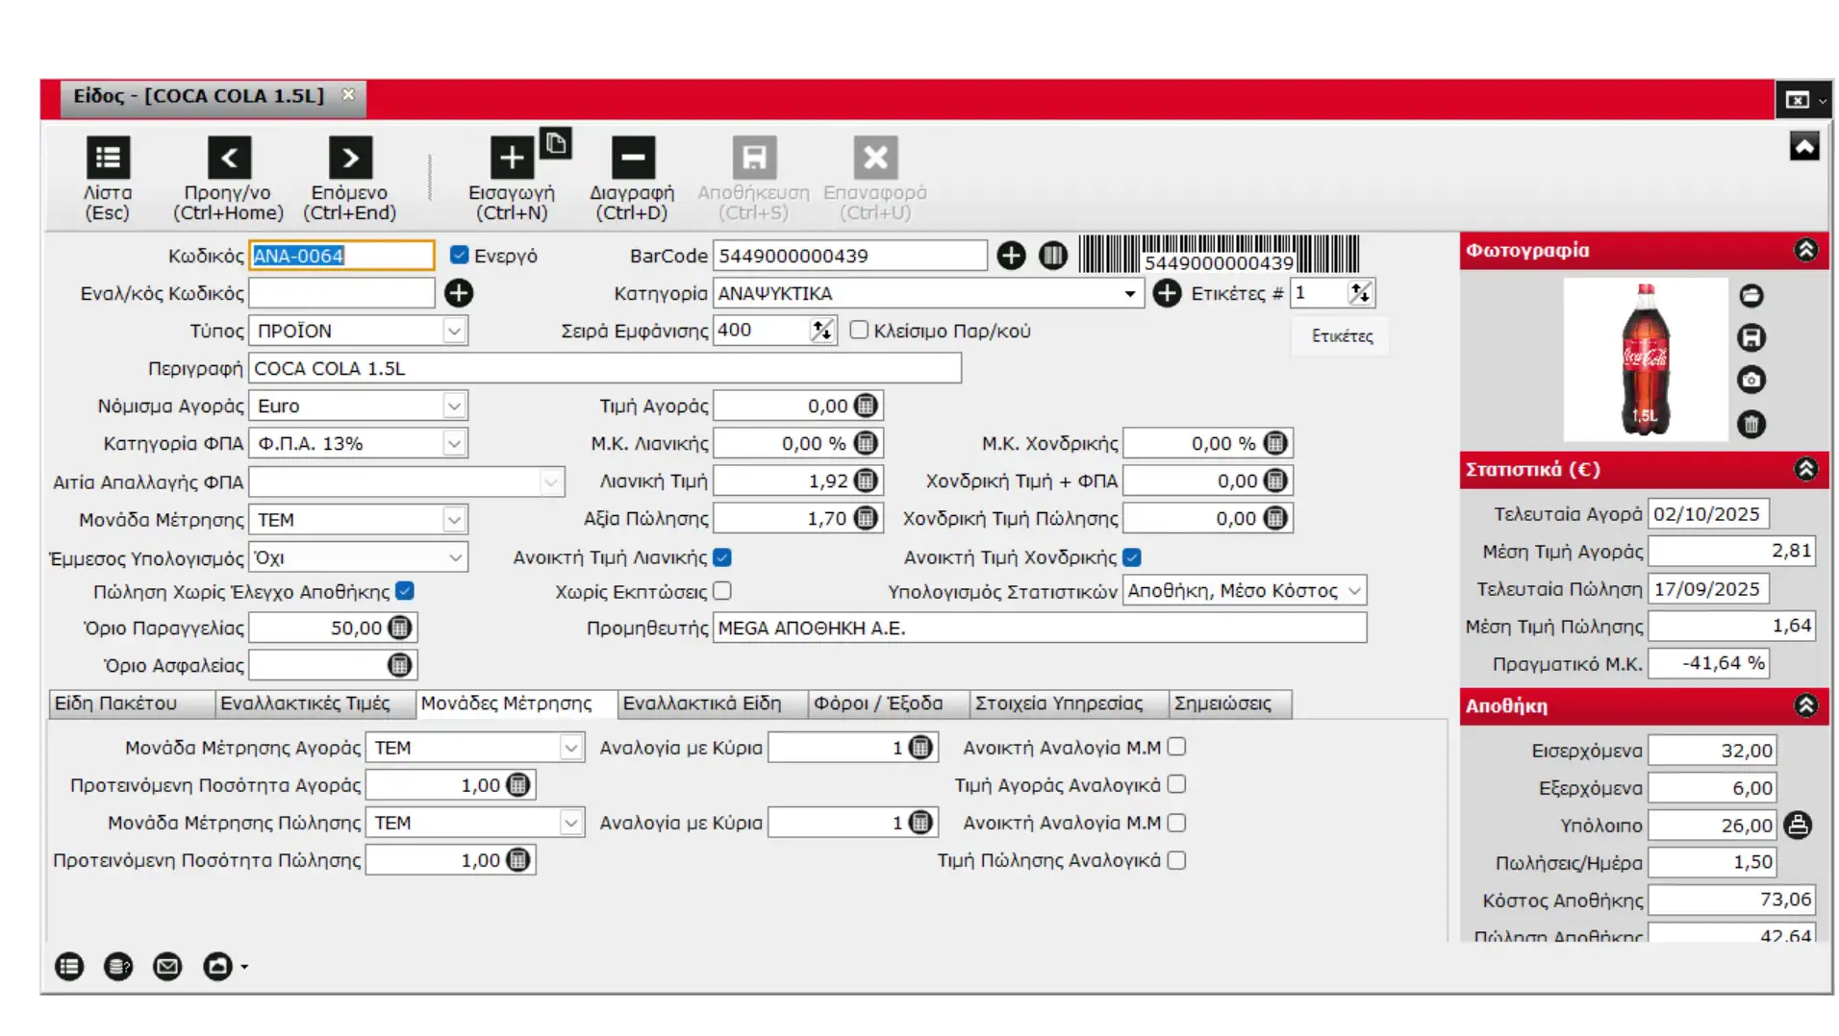This screenshot has width=1839, height=1036.
Task: Go to next item with Επόμενο arrow
Action: pos(350,158)
